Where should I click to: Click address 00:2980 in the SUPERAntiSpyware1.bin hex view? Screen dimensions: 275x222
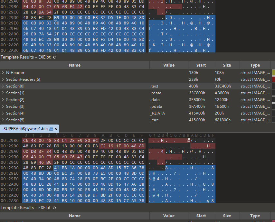(x=10, y=141)
